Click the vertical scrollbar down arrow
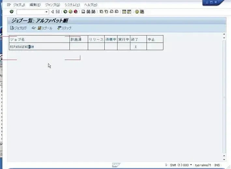 pos(224,160)
